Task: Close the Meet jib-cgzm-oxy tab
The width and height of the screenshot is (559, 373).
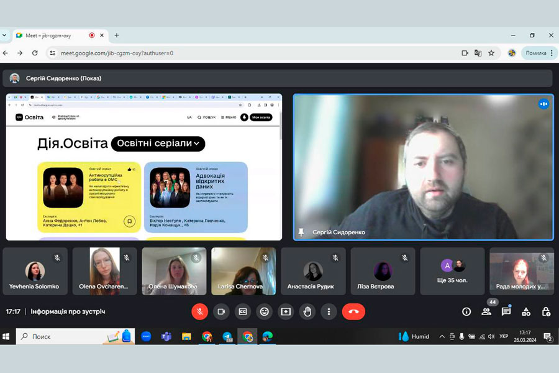Action: coord(102,35)
